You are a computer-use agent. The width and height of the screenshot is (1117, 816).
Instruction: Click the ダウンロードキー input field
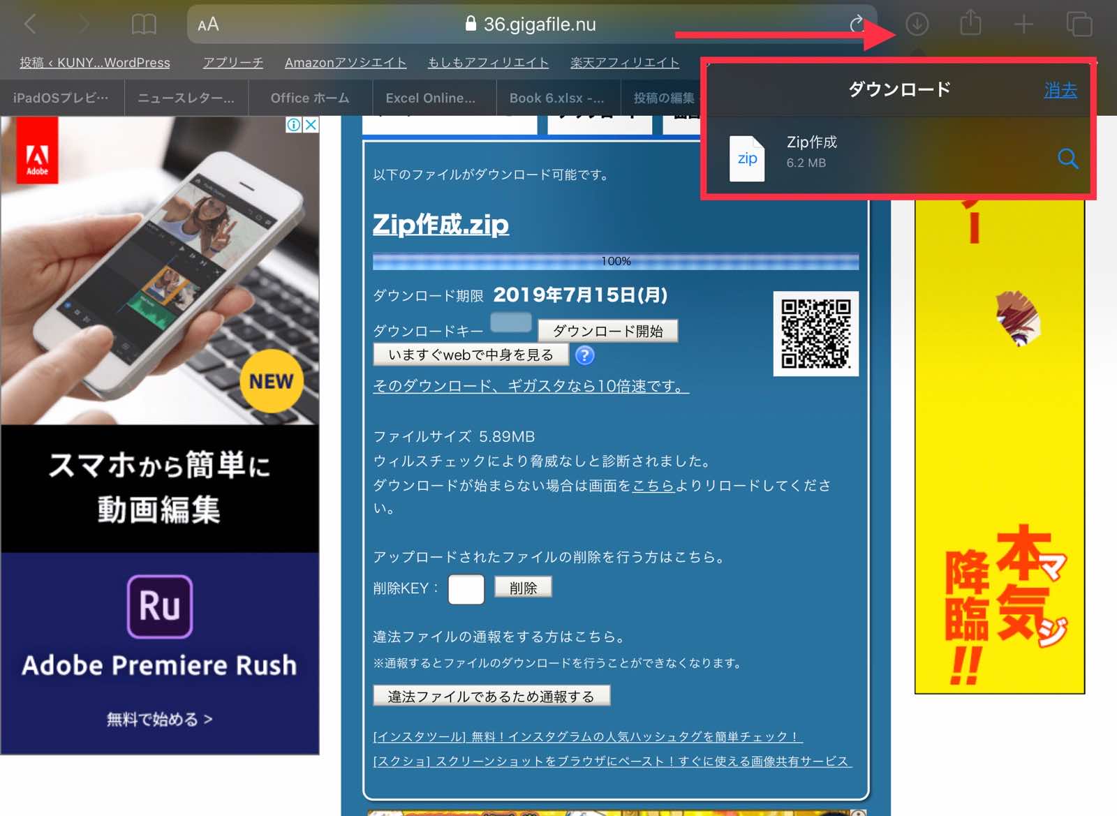(511, 322)
